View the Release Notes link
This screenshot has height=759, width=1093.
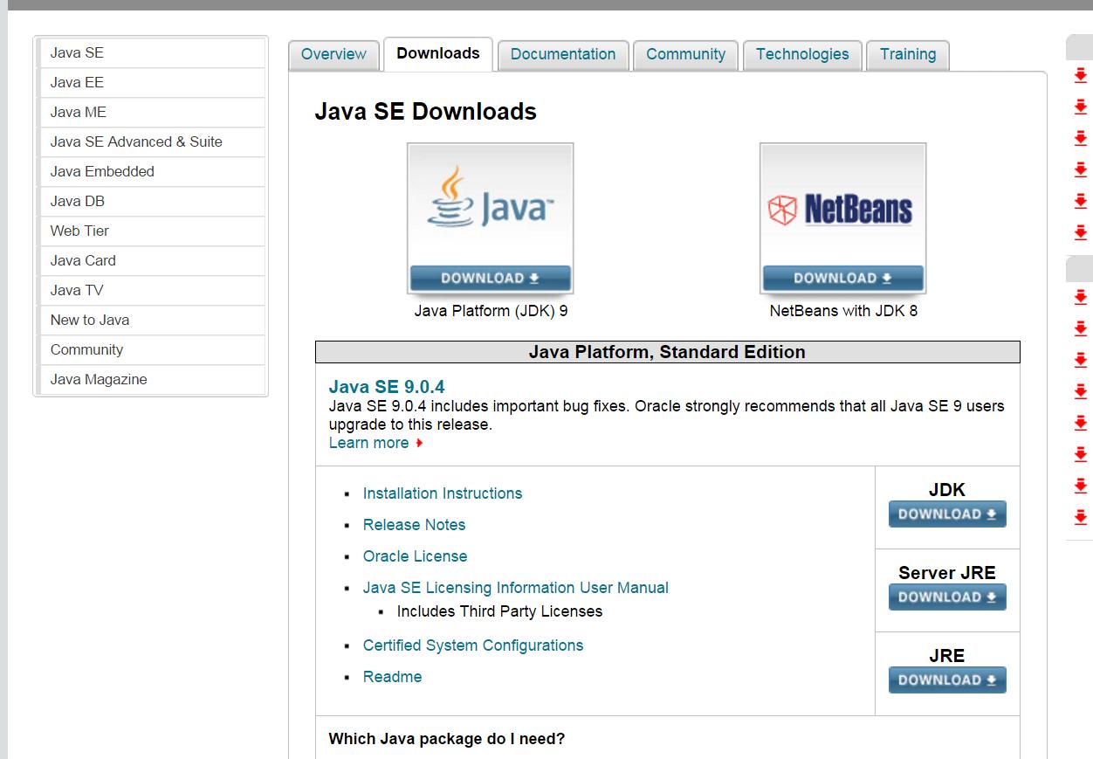(414, 525)
